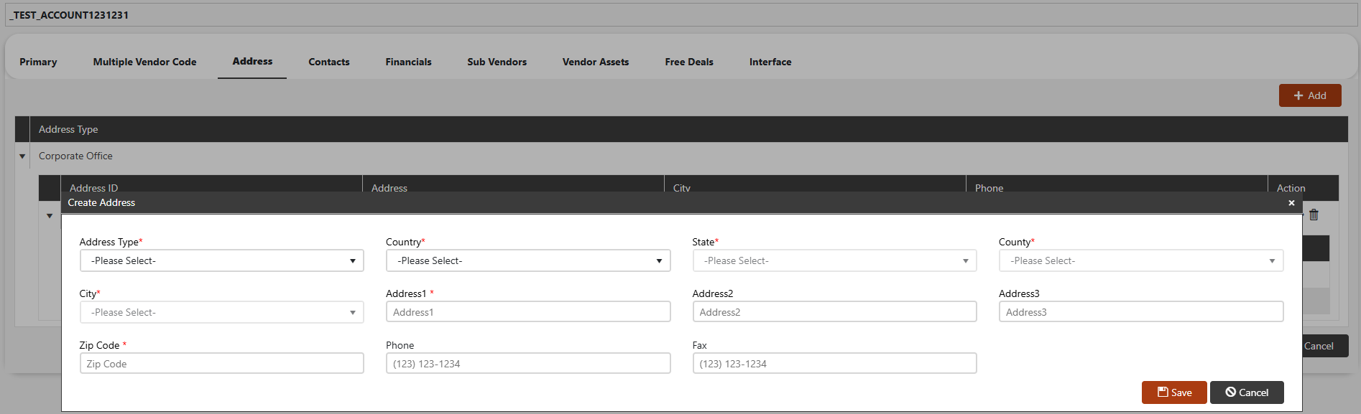Click into the Zip Code field
This screenshot has width=1361, height=414.
[221, 364]
